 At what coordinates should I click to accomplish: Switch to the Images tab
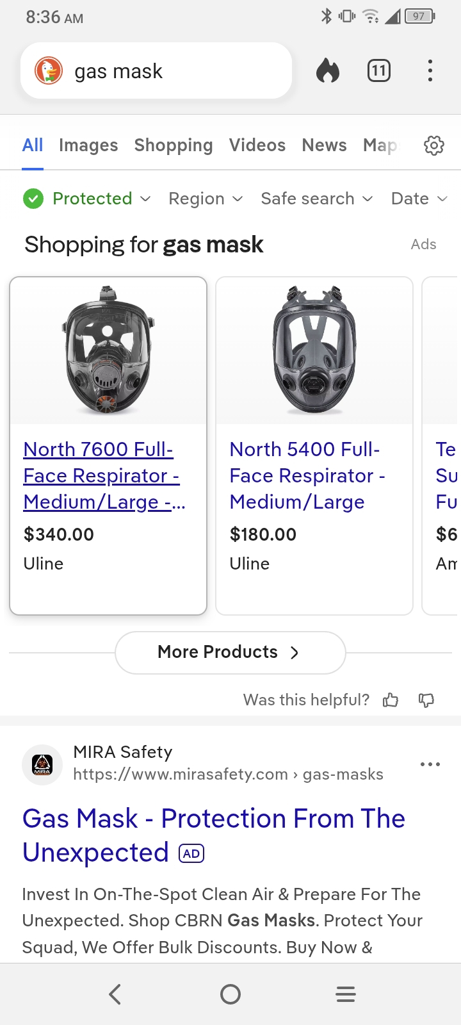pos(88,145)
